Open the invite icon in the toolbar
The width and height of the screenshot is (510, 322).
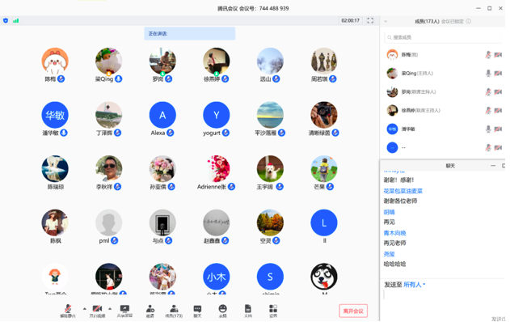pos(150,311)
